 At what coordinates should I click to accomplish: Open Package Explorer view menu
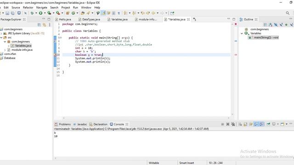50,25
